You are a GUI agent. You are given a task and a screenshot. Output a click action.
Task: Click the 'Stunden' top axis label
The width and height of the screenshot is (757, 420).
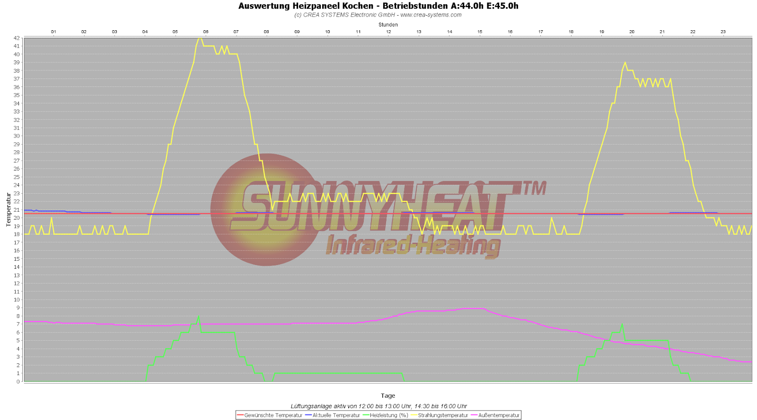388,25
